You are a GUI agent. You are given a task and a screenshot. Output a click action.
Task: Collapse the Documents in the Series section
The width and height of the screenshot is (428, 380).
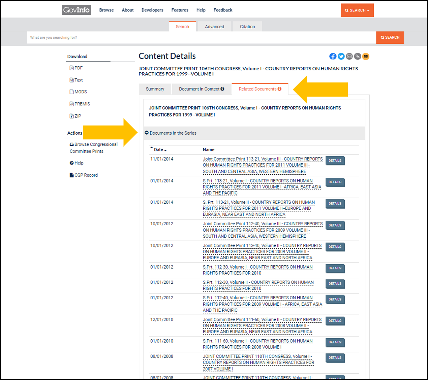tap(147, 133)
